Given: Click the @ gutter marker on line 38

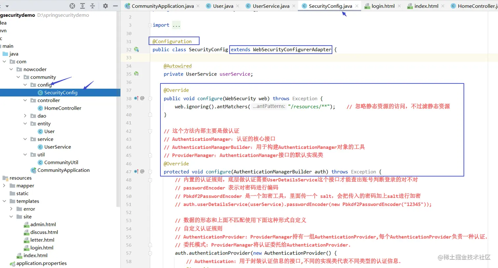Looking at the screenshot, I should pyautogui.click(x=142, y=98).
